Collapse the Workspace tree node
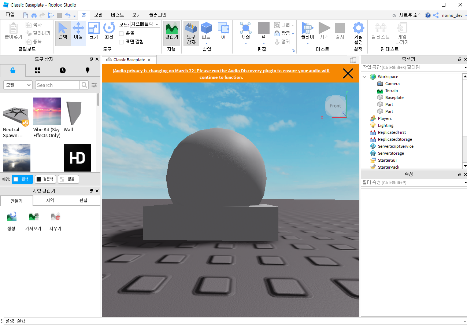The height and width of the screenshot is (334, 467). (x=364, y=77)
